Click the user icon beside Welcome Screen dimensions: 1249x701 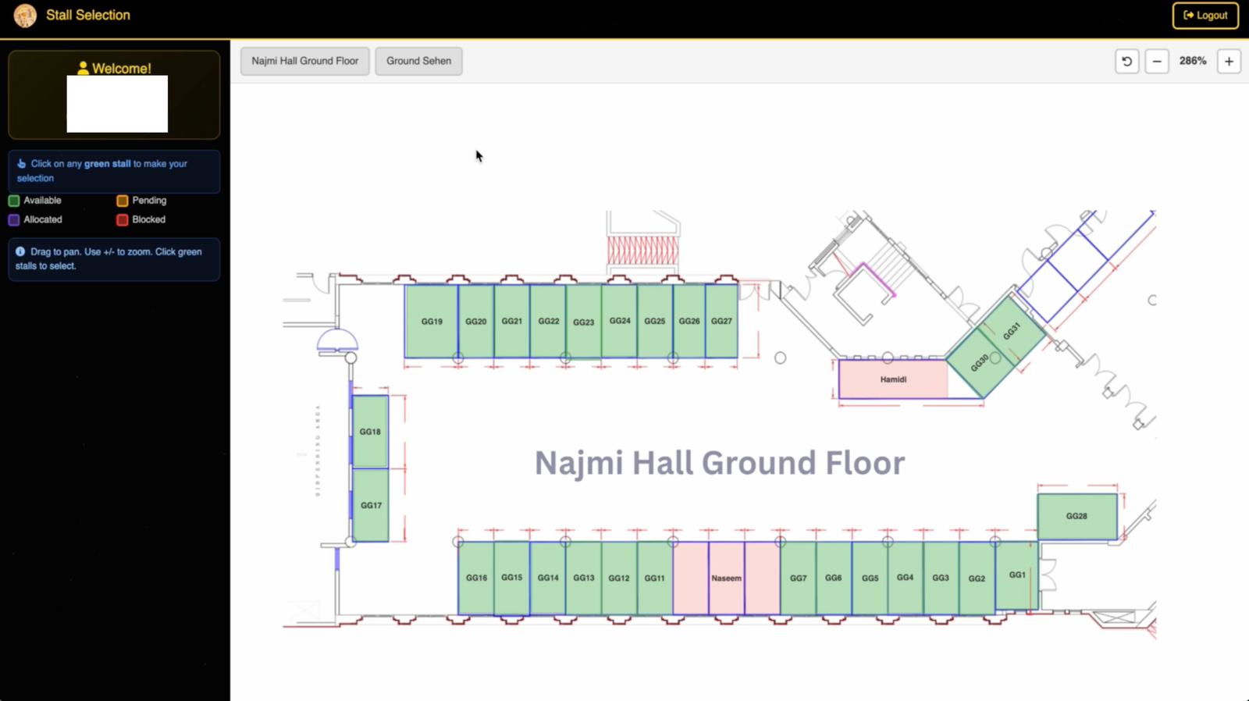(83, 69)
